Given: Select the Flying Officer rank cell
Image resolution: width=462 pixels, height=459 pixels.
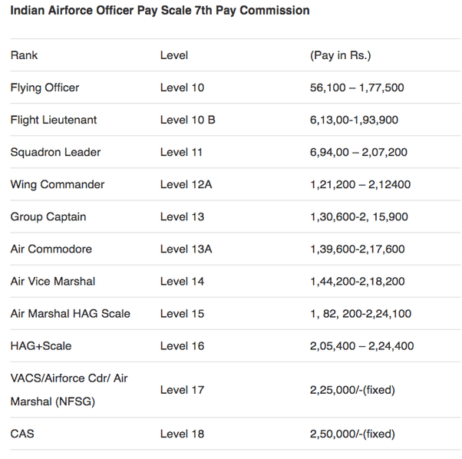Looking at the screenshot, I should coord(45,88).
